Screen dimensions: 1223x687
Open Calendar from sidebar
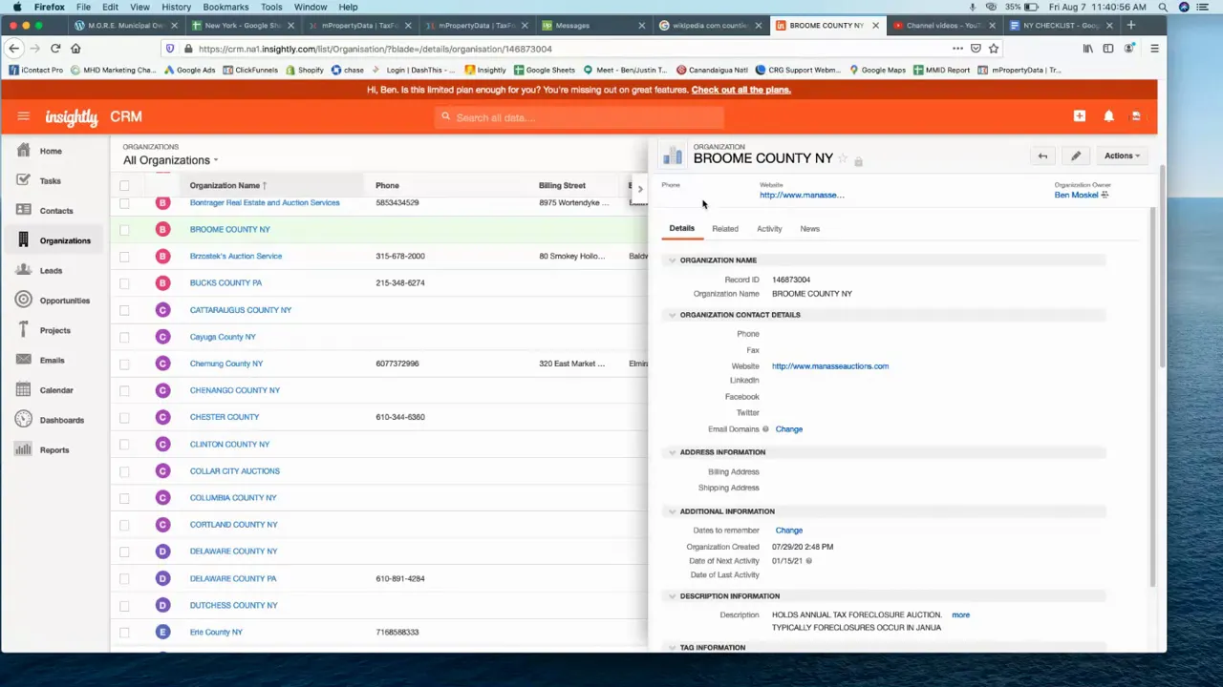coord(56,390)
